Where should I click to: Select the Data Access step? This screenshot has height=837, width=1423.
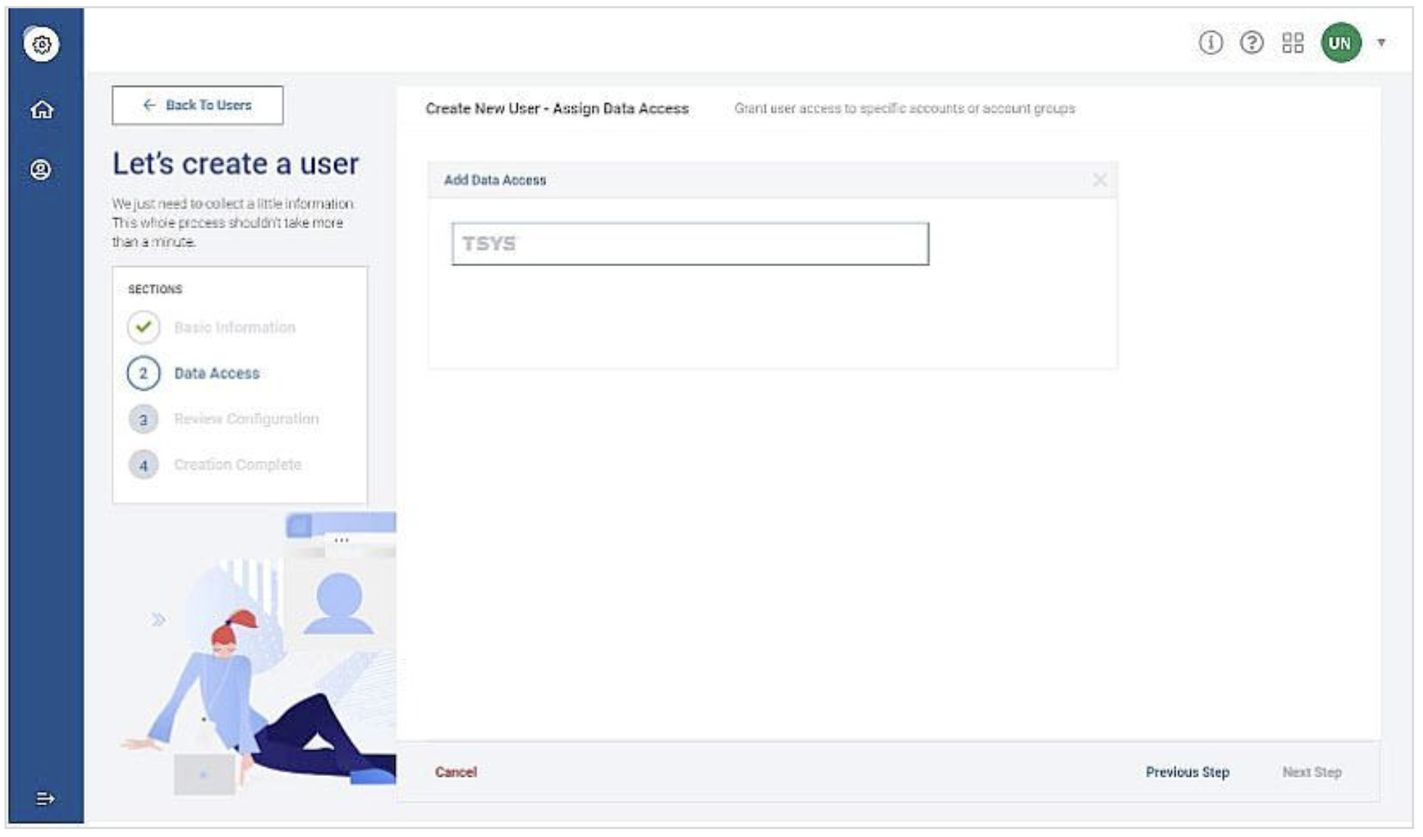(216, 374)
